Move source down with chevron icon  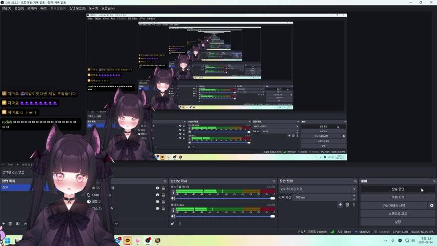116,223
